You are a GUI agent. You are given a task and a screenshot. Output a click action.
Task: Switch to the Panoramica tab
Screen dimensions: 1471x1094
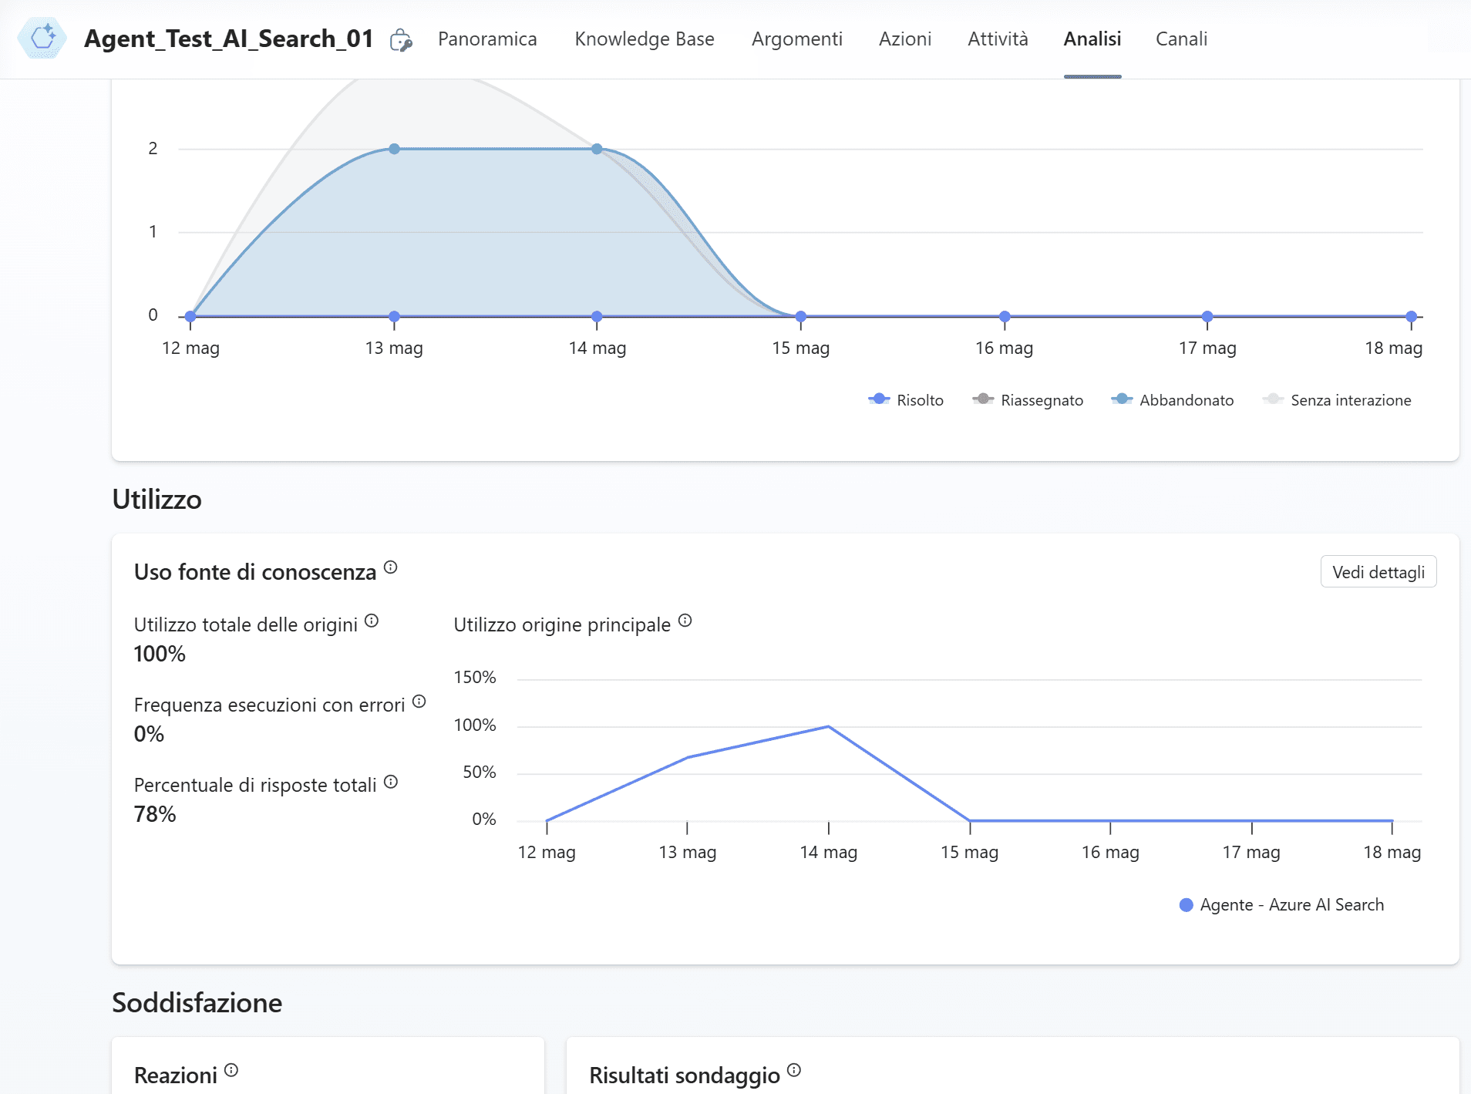click(487, 39)
